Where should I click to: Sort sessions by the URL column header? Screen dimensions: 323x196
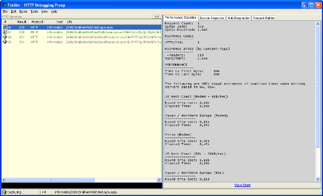click(x=113, y=22)
